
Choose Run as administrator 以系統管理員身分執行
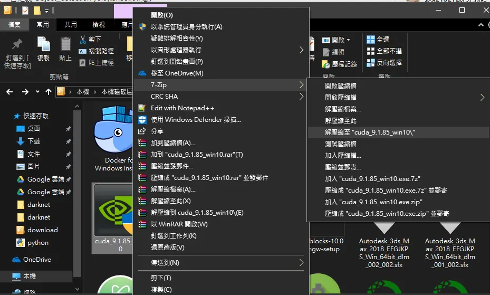220,27
